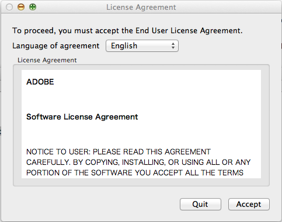
Task: Click the up-down arrows on language popup
Action: [173, 46]
